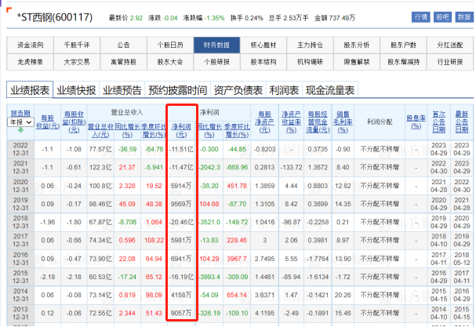Open the 机构调研 section
Screen dimensions: 476x327
coord(311,62)
